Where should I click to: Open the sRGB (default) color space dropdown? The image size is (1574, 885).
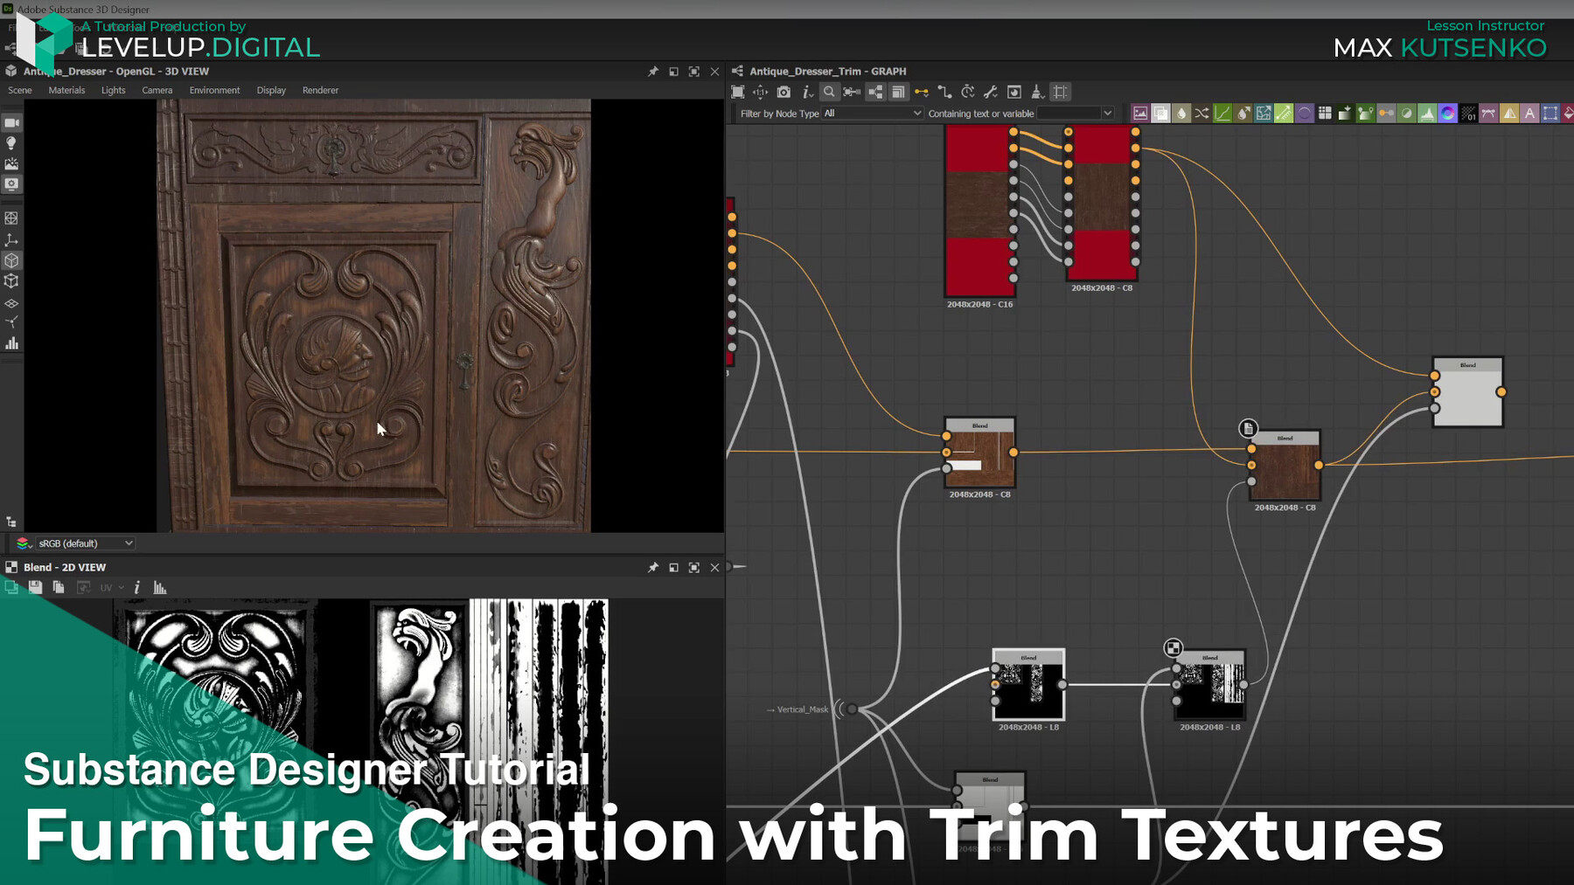coord(85,543)
